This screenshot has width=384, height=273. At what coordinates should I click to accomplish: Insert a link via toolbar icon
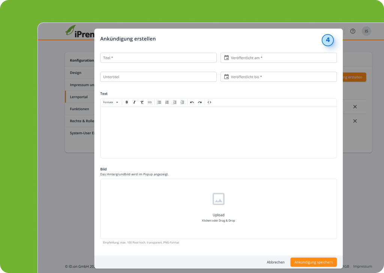[150, 102]
